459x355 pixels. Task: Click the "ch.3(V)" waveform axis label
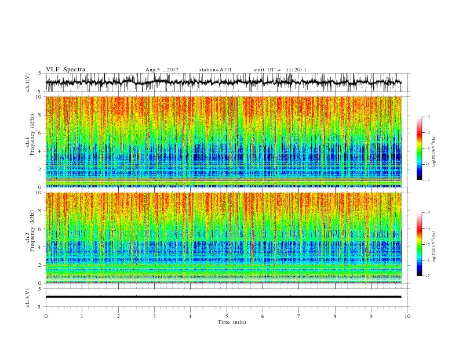point(28,298)
